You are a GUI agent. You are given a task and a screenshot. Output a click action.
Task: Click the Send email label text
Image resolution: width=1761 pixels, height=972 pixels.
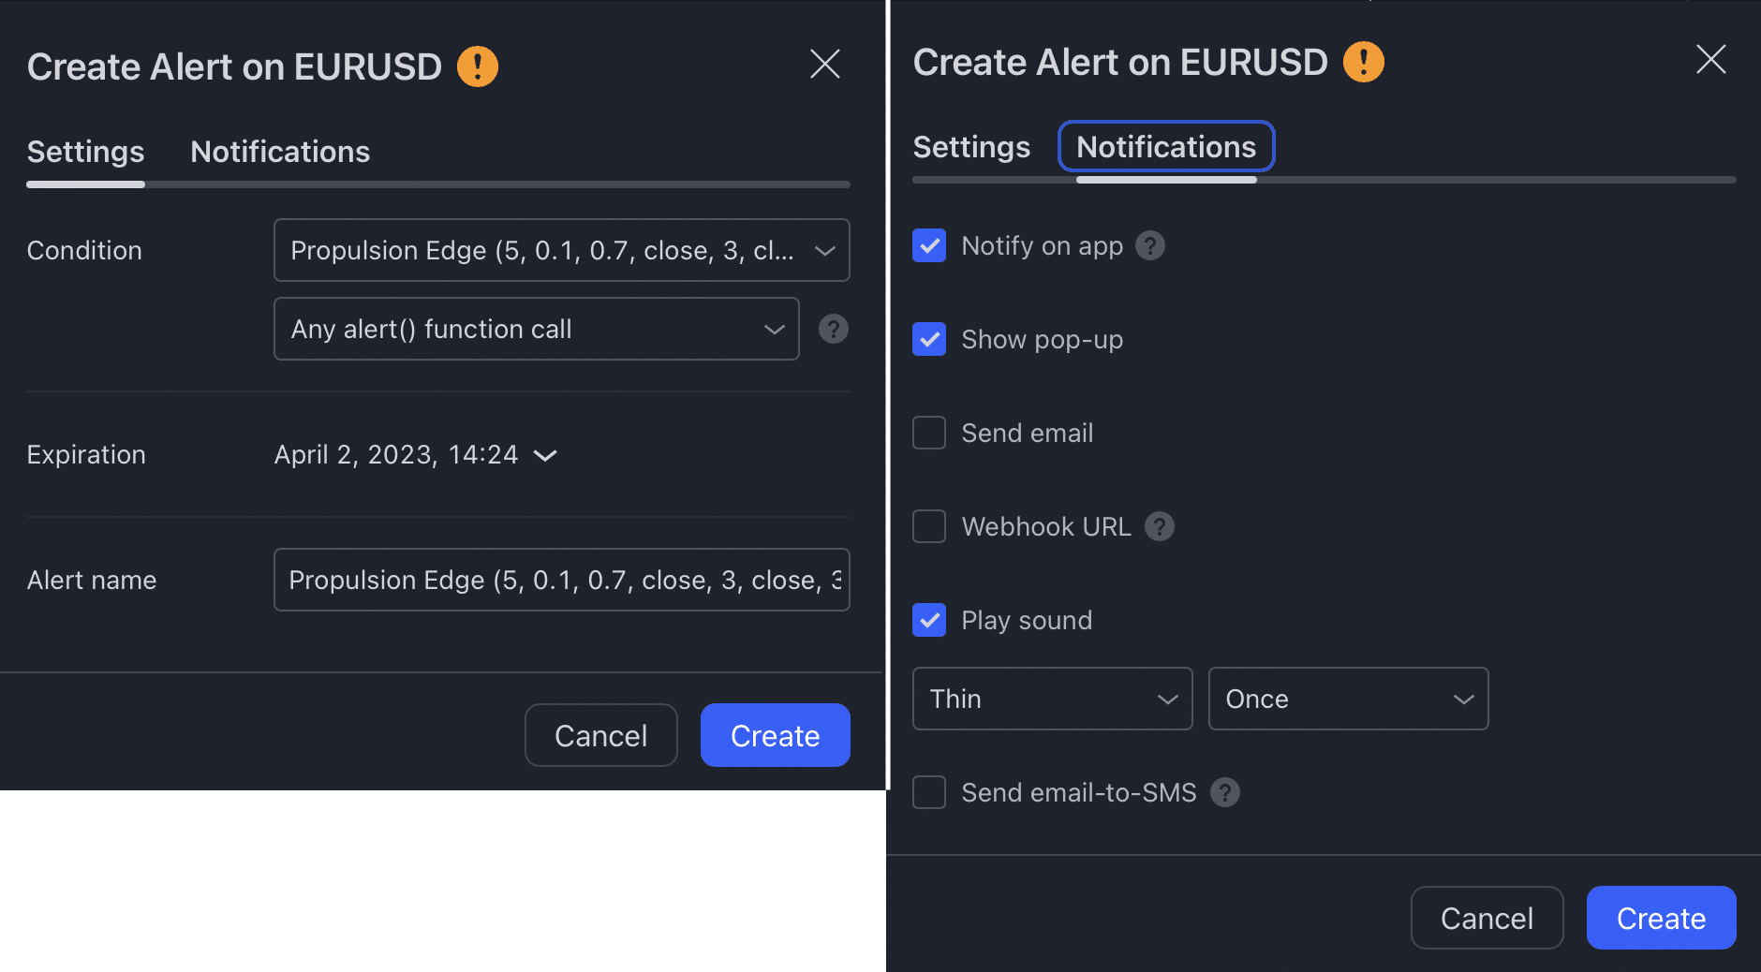[x=1028, y=433]
